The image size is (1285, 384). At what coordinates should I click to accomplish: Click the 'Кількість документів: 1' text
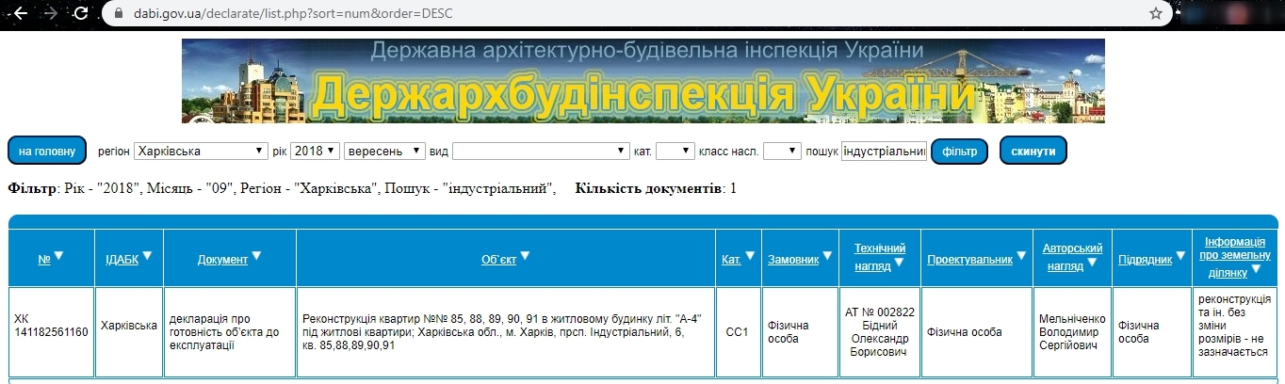point(657,189)
